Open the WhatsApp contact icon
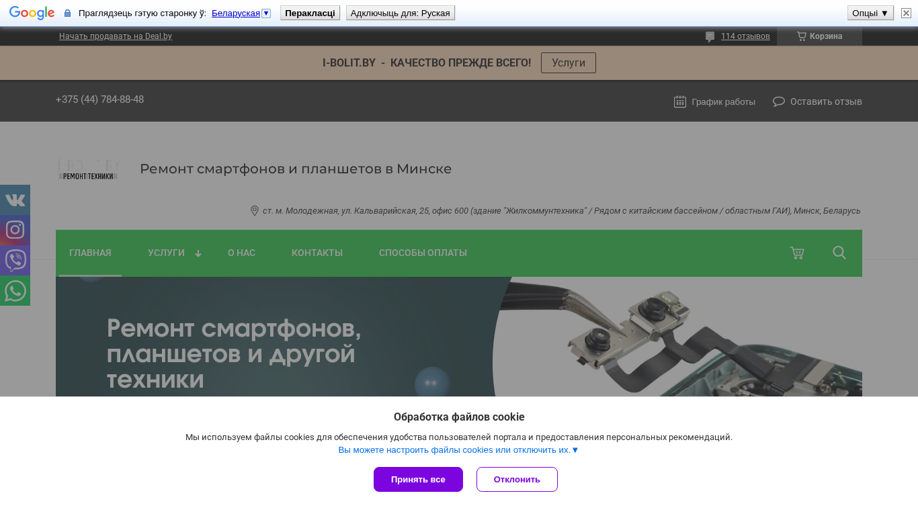 (15, 291)
